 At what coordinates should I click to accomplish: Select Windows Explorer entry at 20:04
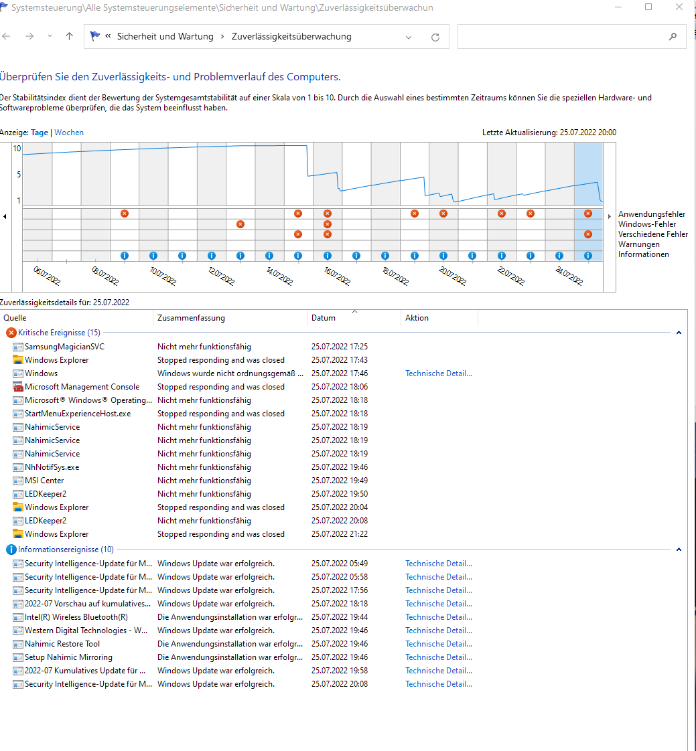click(x=56, y=507)
